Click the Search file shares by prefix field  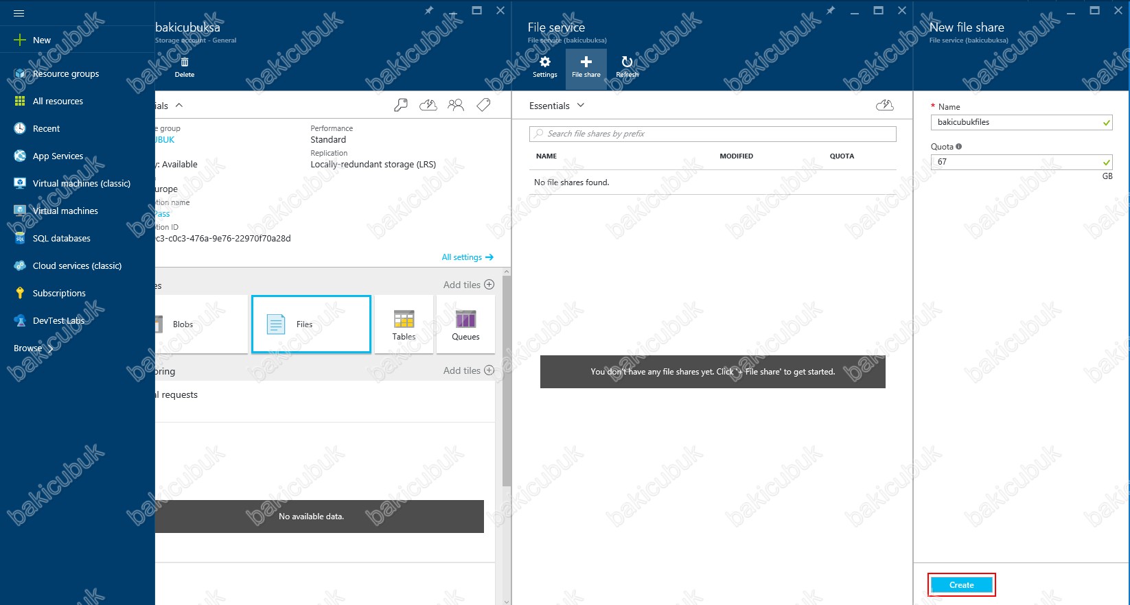coord(713,134)
